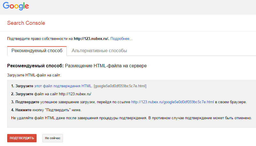
Task: Click the warning text Не удаляйте файл HTML
Action: pos(33,118)
